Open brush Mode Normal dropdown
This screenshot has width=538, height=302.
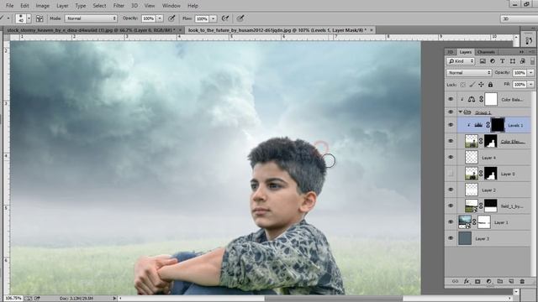tap(91, 18)
